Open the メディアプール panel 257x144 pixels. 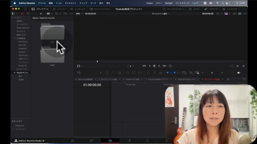pos(40,9)
